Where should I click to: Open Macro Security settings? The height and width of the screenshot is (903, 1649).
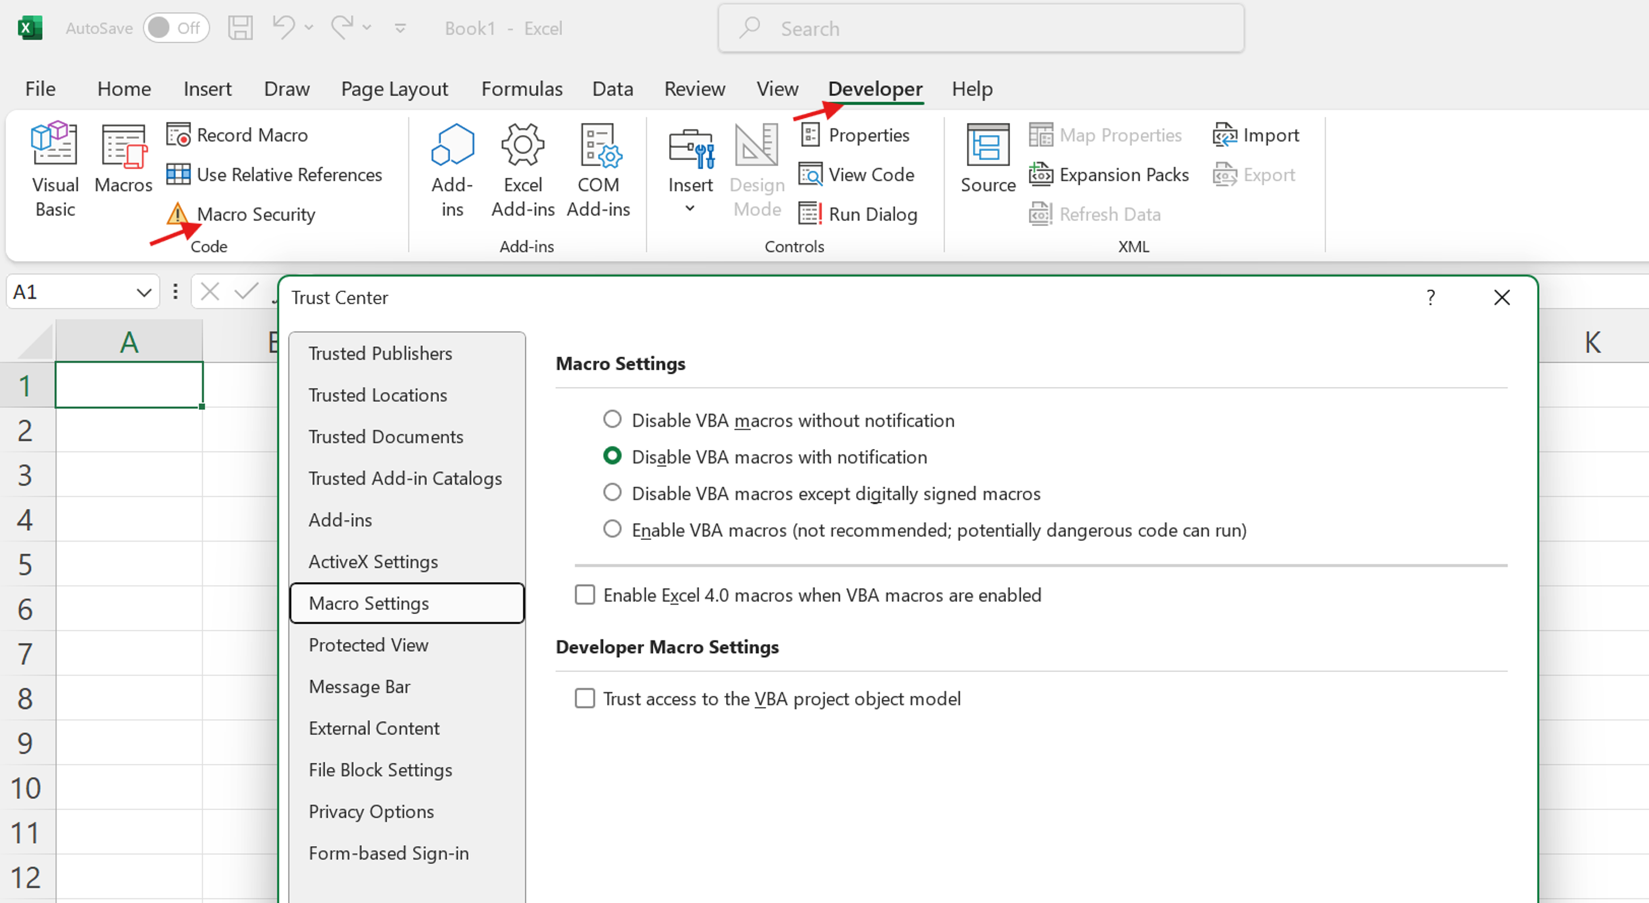tap(241, 214)
